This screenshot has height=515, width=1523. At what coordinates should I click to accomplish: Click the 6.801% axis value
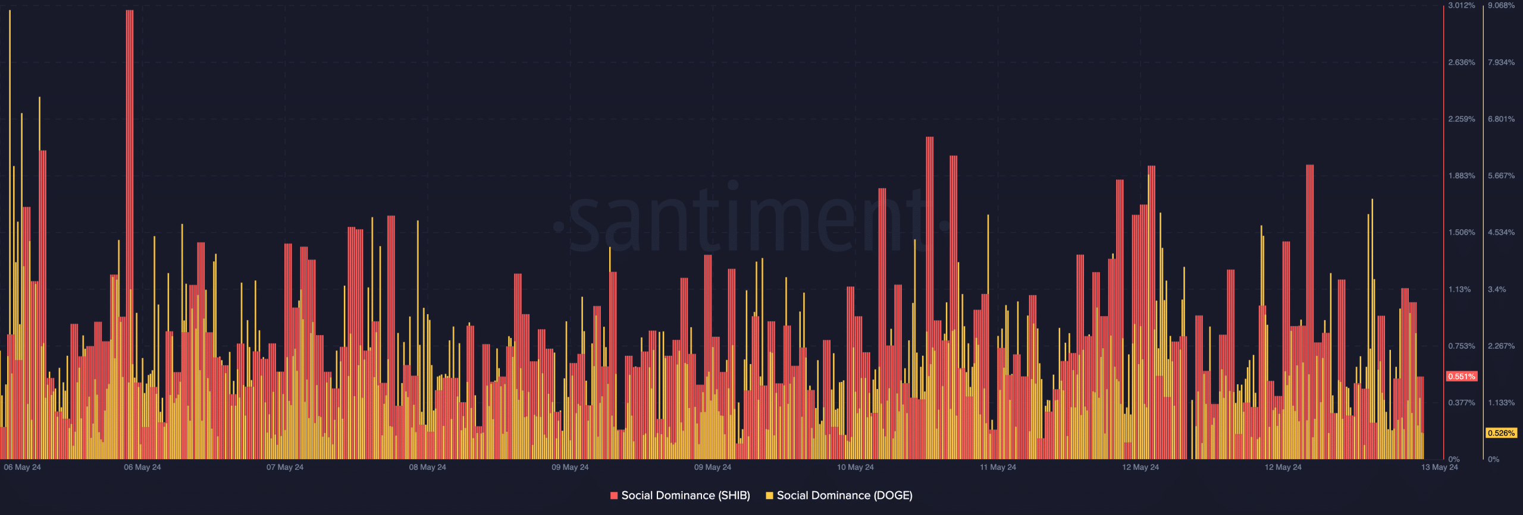pyautogui.click(x=1501, y=119)
